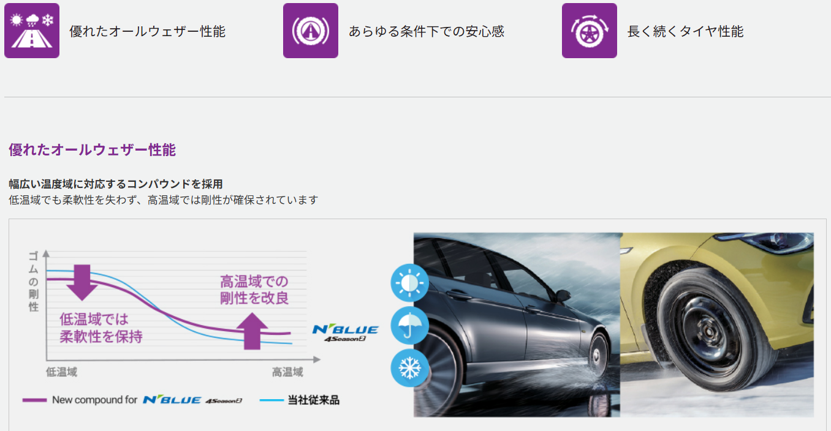
Task: Click the blue sun icon
Action: tap(409, 283)
